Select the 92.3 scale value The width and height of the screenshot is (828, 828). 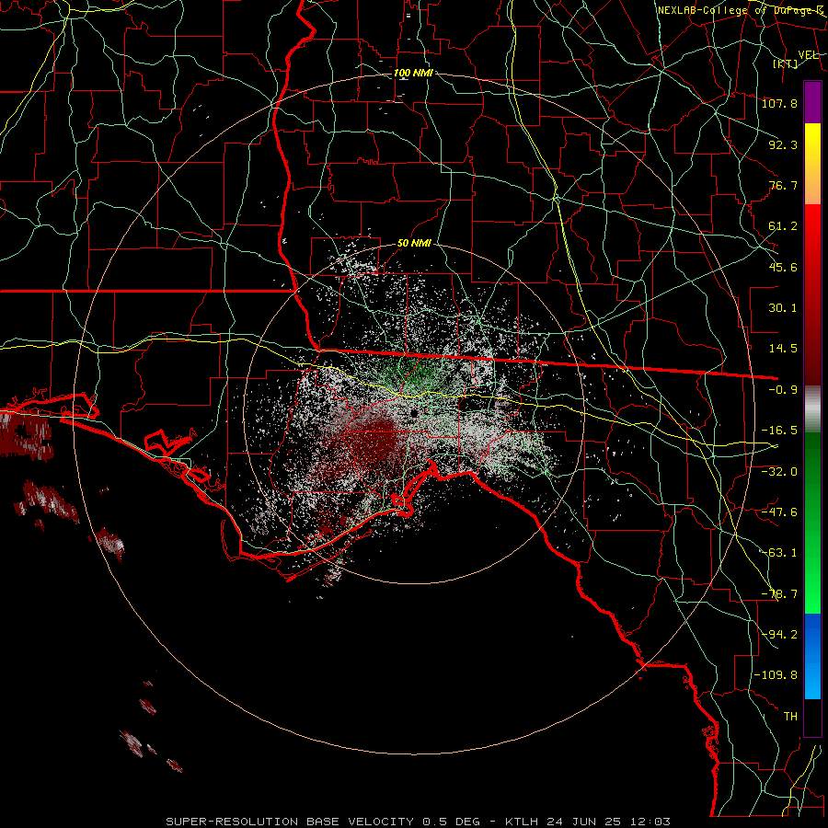coord(783,144)
